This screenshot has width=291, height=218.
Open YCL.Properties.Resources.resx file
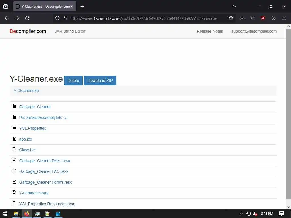(x=47, y=204)
